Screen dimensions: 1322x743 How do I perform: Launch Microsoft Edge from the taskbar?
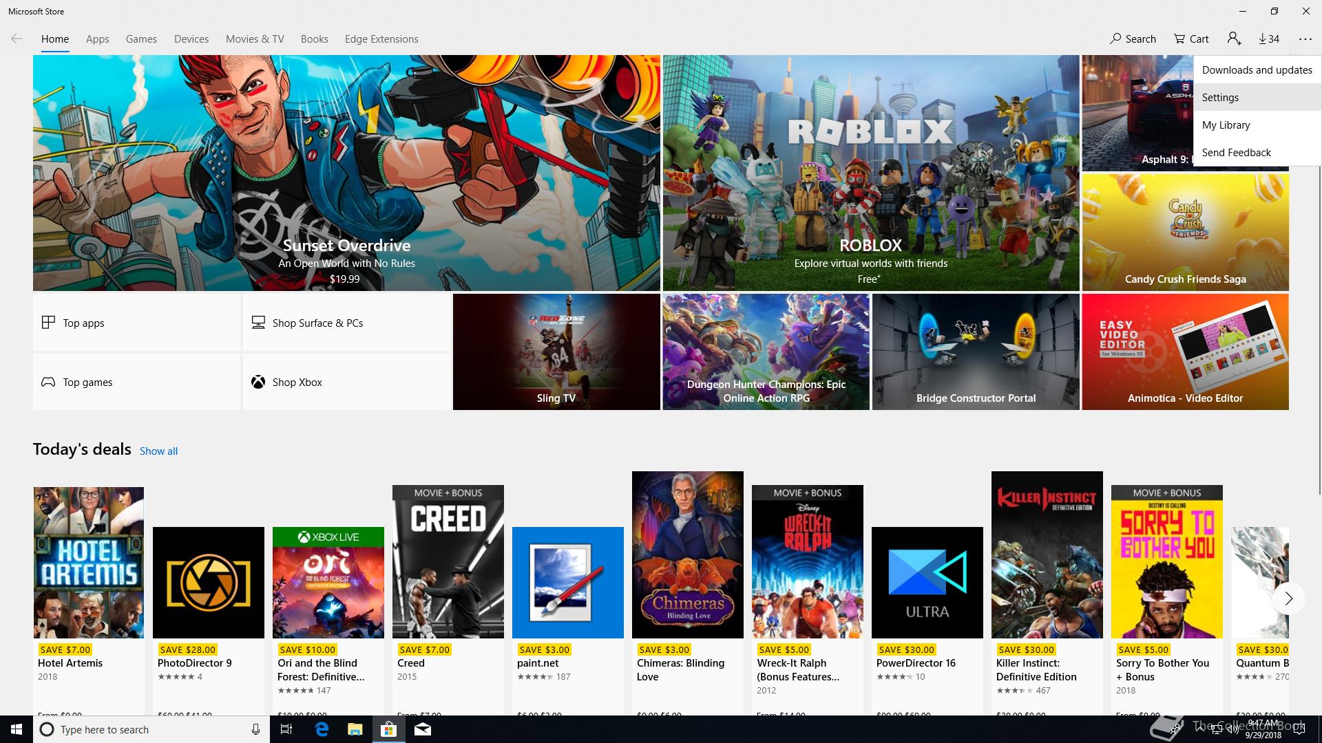(322, 729)
